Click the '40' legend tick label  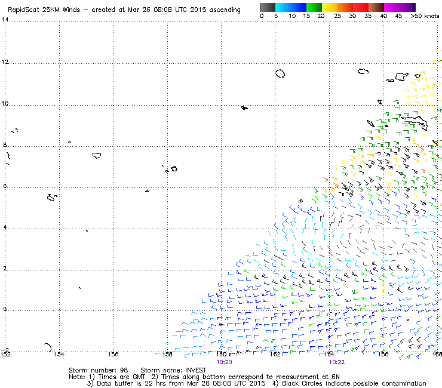(383, 16)
